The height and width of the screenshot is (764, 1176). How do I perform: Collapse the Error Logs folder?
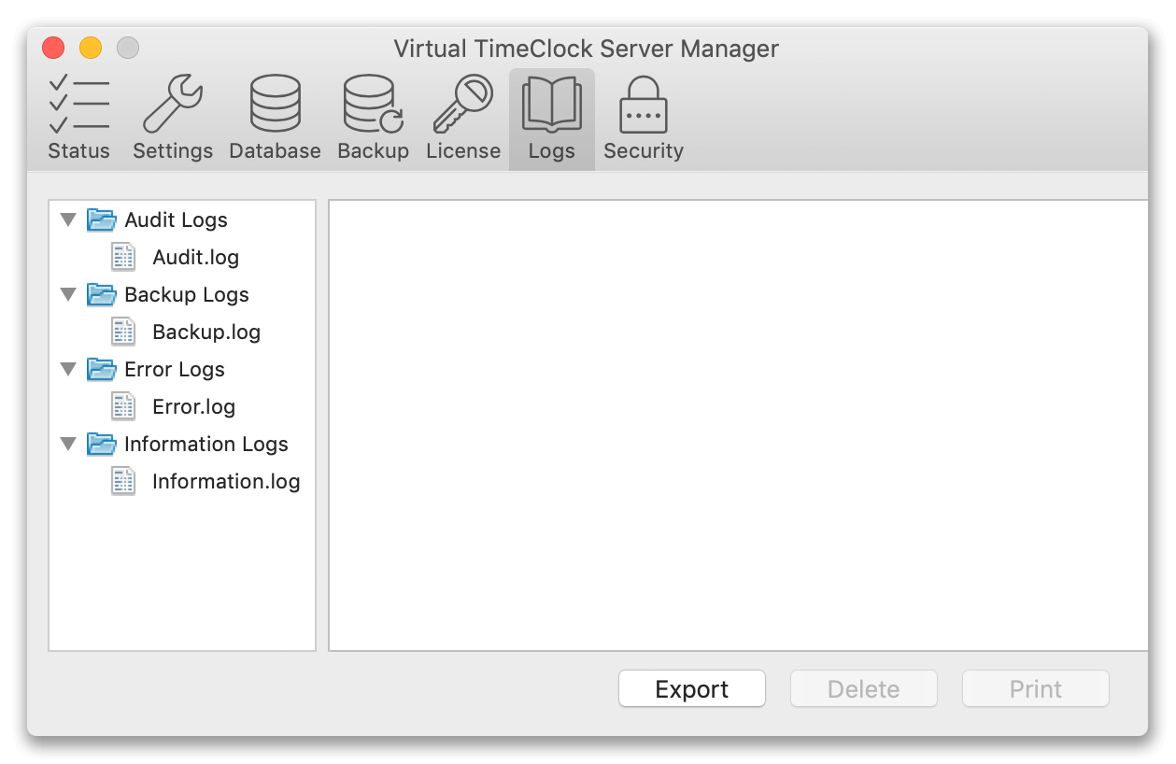(67, 369)
